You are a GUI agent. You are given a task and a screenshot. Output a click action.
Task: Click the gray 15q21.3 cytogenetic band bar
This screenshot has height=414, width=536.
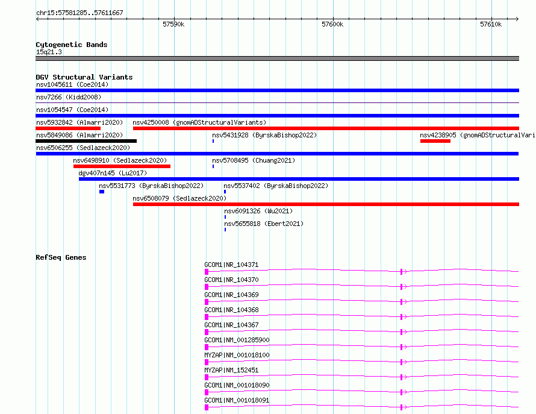277,58
